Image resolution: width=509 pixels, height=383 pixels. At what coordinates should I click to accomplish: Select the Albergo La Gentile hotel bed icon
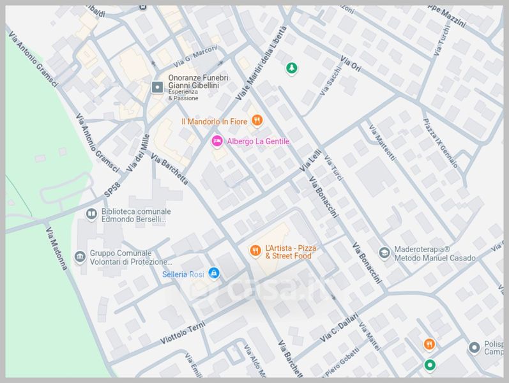click(x=217, y=140)
